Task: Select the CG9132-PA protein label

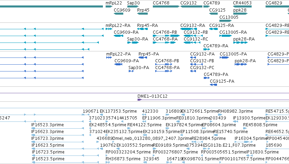Action: [x=202, y=54]
